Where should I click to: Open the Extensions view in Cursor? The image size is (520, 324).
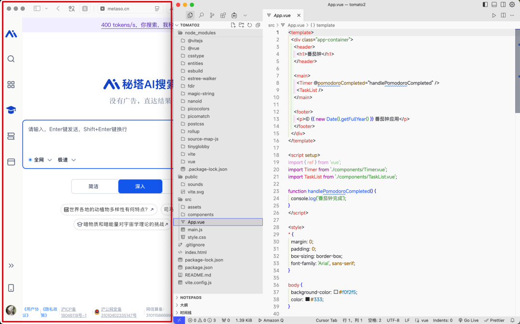(x=223, y=15)
